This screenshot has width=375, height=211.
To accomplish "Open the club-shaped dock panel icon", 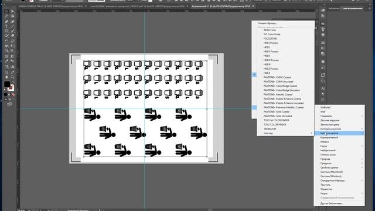I will click(323, 35).
